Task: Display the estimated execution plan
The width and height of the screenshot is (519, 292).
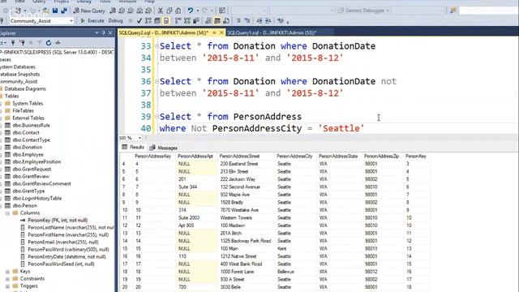Action: pyautogui.click(x=148, y=21)
